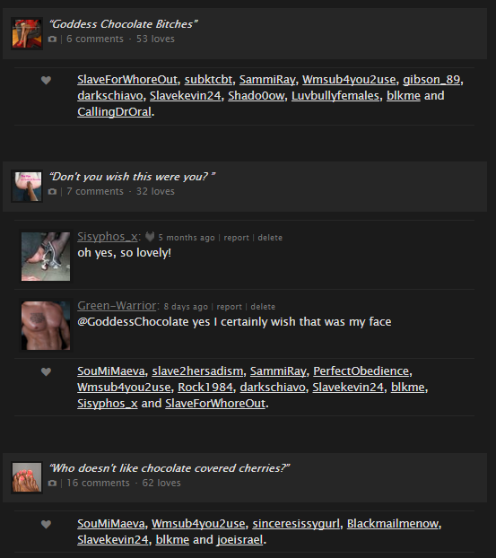Viewport: 496px width, 558px height.
Task: Report the Sisyphos_x comment
Action: (236, 238)
